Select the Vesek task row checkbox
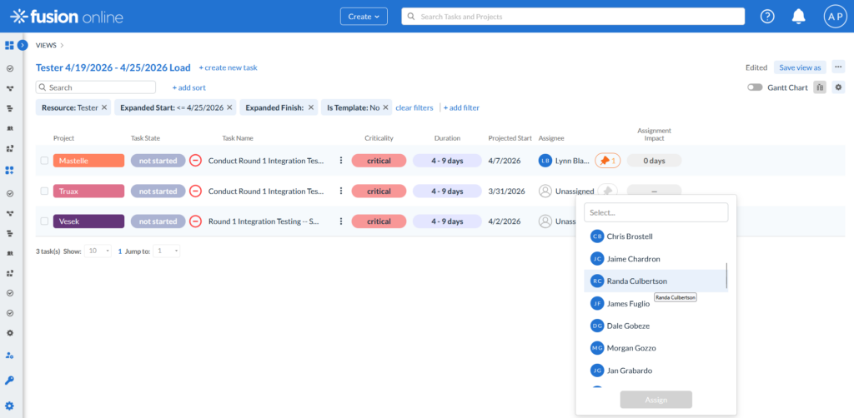This screenshot has height=418, width=854. (x=44, y=221)
